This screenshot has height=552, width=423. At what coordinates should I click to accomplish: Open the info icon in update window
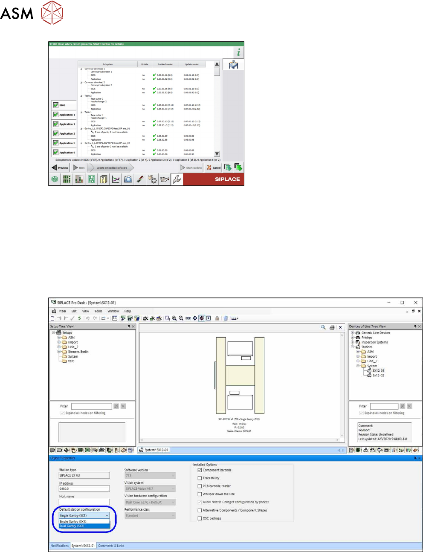(x=239, y=52)
